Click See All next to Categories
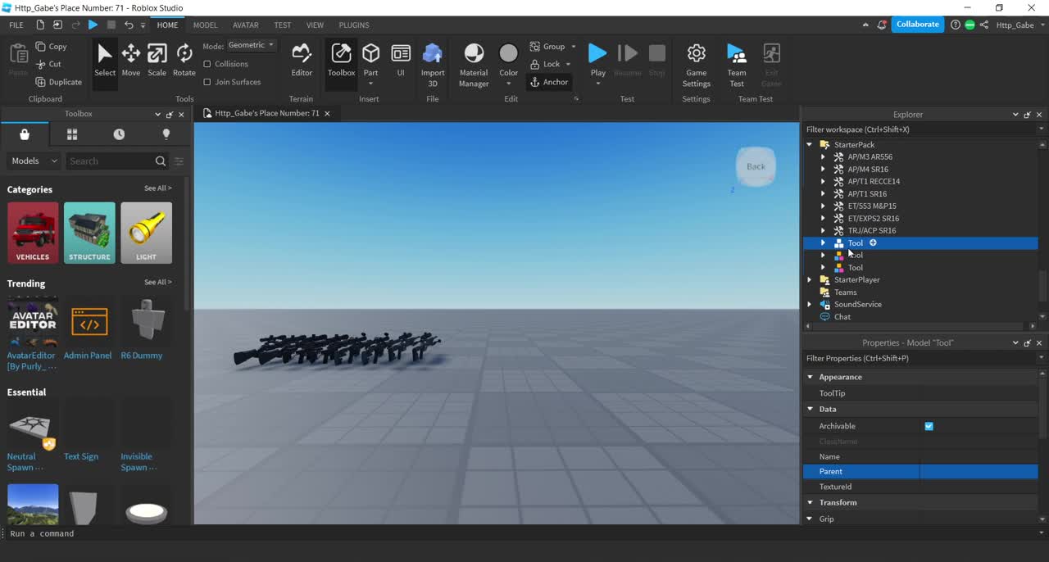The height and width of the screenshot is (562, 1049). tap(157, 188)
